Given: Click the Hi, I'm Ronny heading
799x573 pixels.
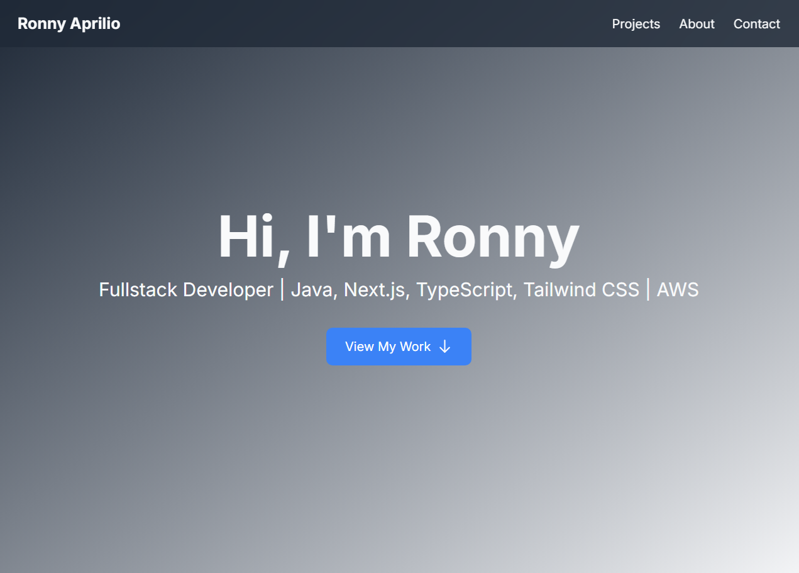Looking at the screenshot, I should (x=399, y=238).
